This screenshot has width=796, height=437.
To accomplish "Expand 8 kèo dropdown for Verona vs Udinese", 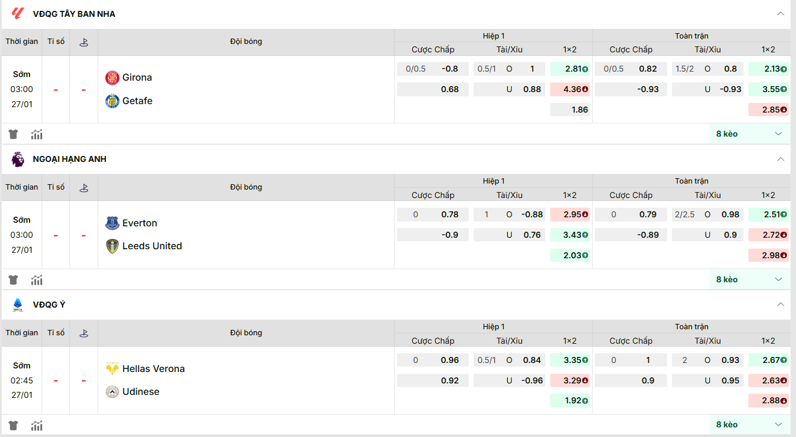I will [750, 425].
